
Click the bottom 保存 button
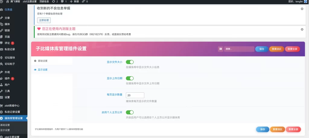263,129
